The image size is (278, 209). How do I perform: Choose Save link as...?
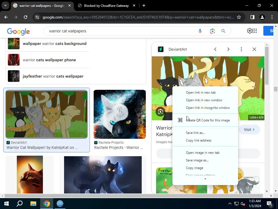pos(205,133)
